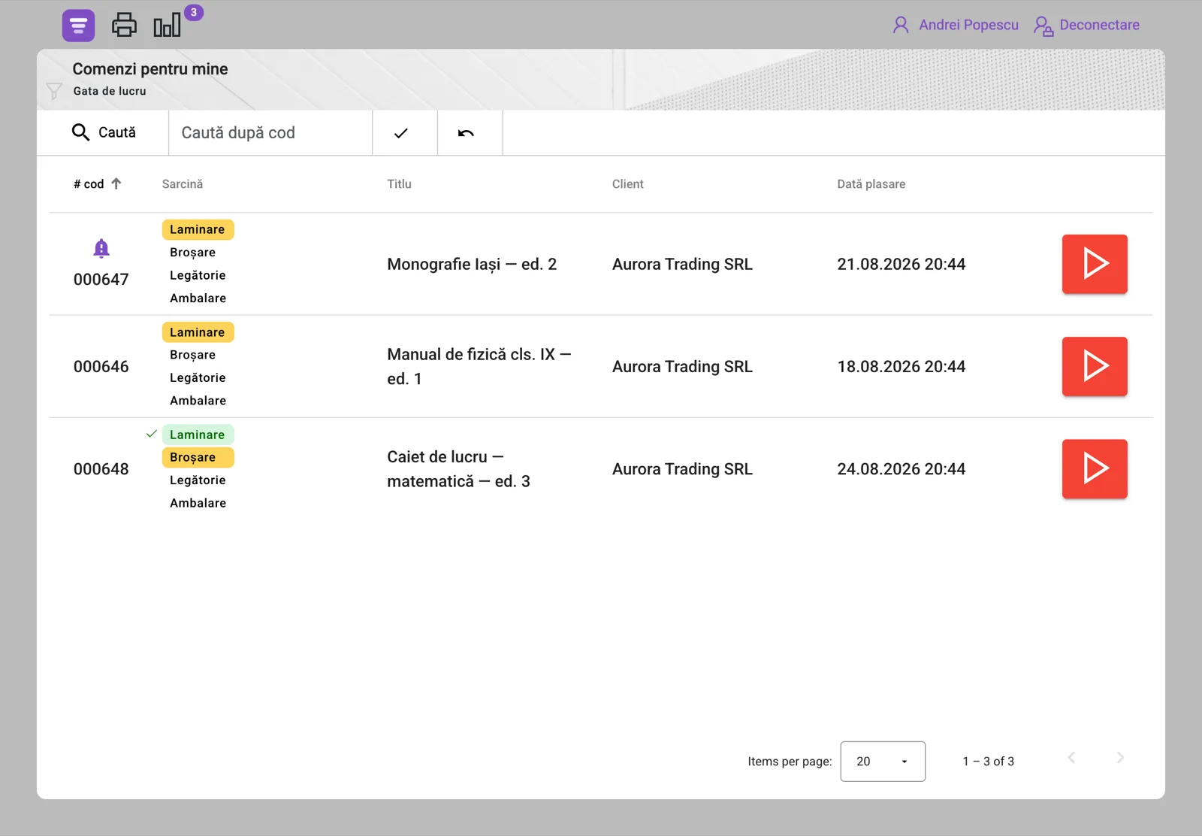1202x836 pixels.
Task: Click the bell alert on order 000647
Action: pos(101,248)
